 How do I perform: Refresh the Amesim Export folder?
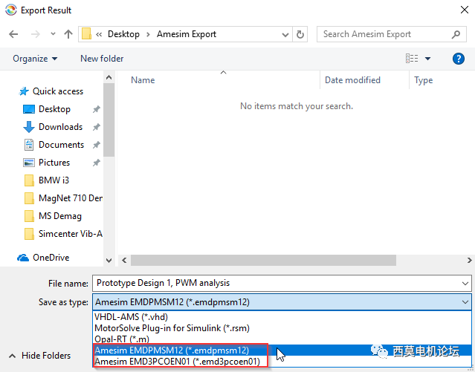[300, 34]
